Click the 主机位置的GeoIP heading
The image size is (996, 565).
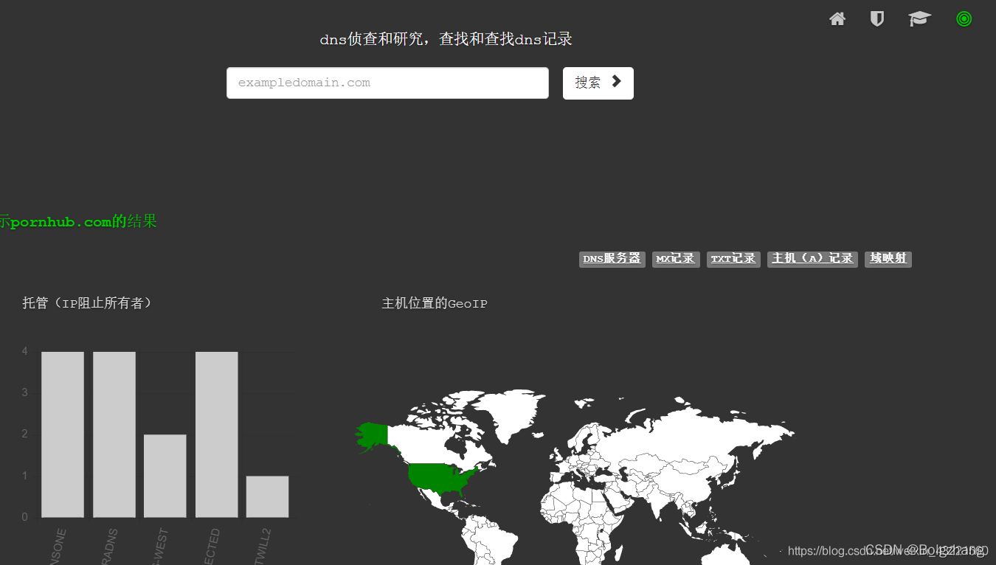[x=435, y=303]
